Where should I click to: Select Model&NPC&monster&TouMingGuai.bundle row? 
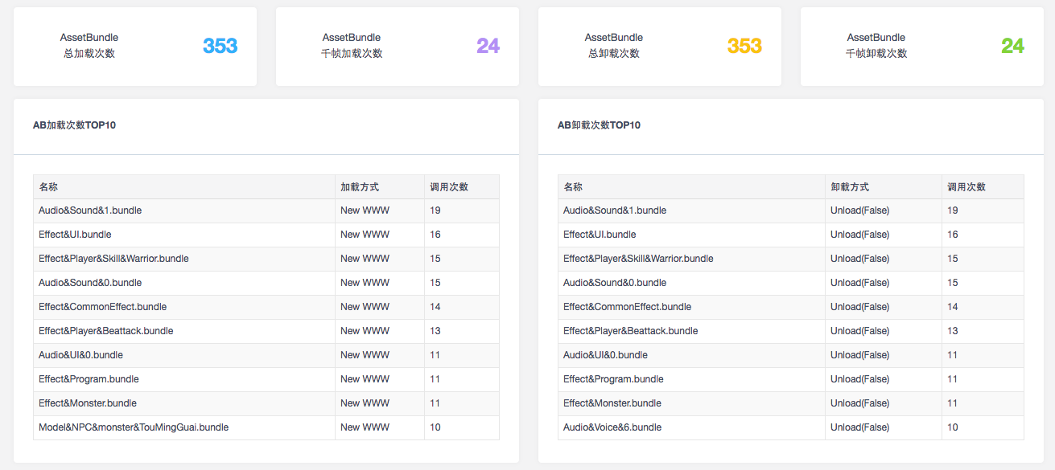coord(134,427)
